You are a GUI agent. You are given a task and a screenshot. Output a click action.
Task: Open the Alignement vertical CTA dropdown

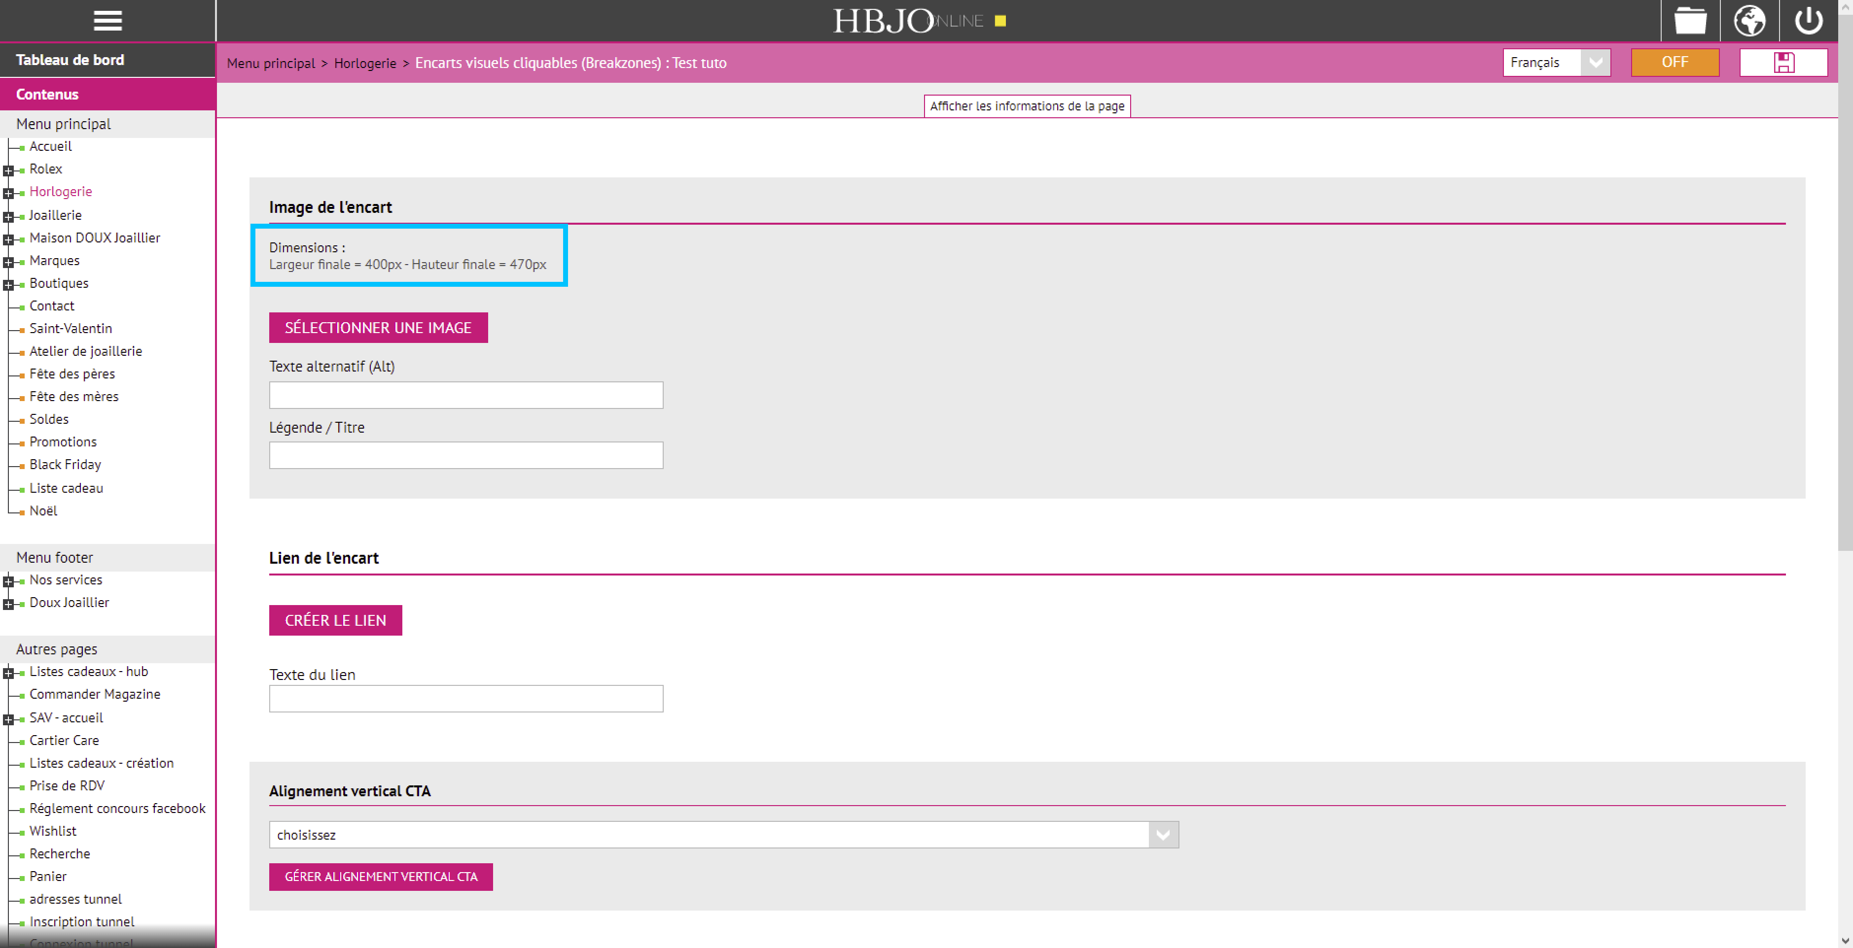pyautogui.click(x=723, y=835)
